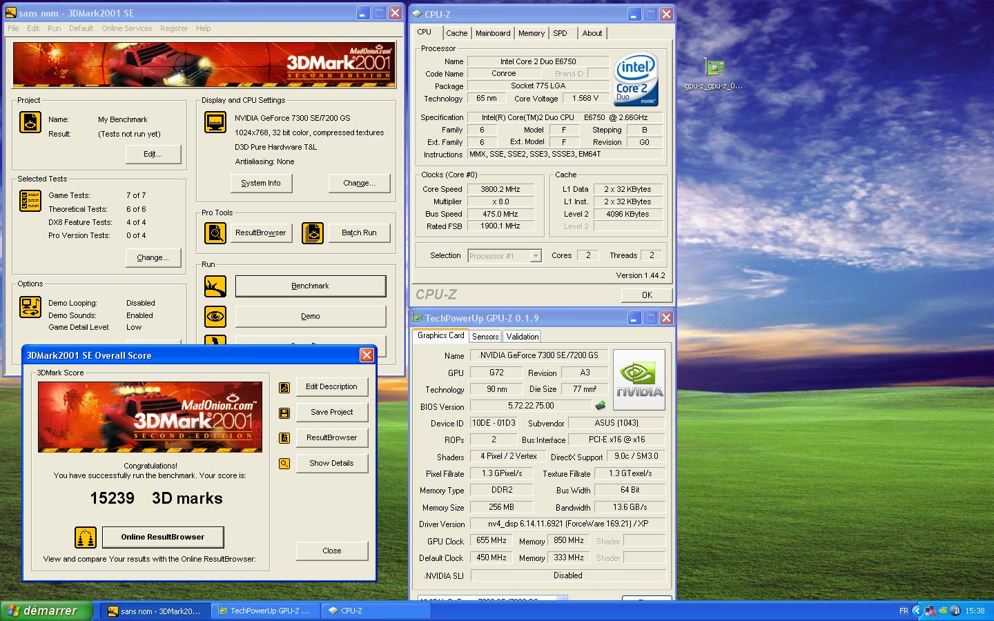The image size is (994, 621).
Task: Click Change... button under Display Settings
Action: 359,183
